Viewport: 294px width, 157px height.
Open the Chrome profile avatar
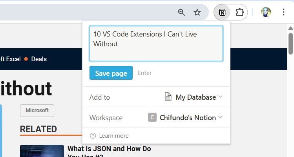pyautogui.click(x=266, y=12)
